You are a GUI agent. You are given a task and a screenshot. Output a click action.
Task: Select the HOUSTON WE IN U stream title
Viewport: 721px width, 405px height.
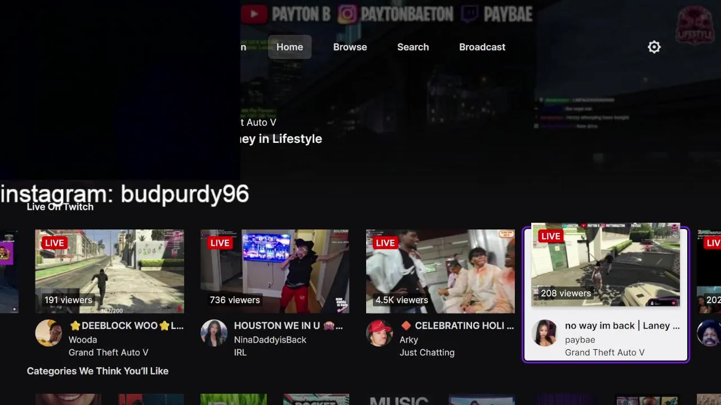[288, 326]
